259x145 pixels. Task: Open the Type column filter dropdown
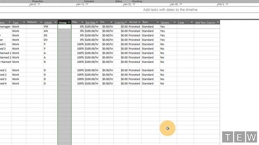coord(24,22)
